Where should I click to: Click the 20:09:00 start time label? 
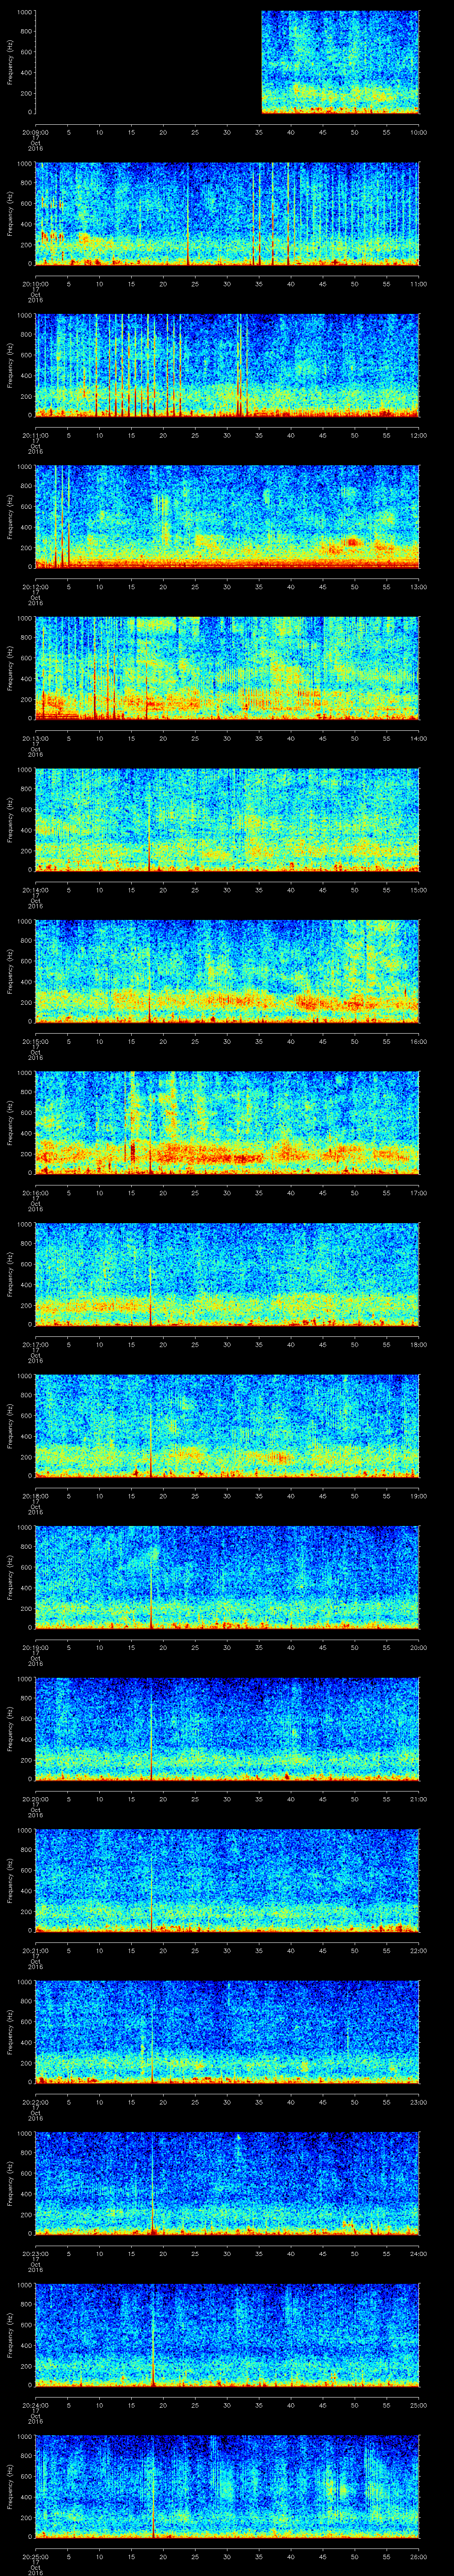[35, 131]
